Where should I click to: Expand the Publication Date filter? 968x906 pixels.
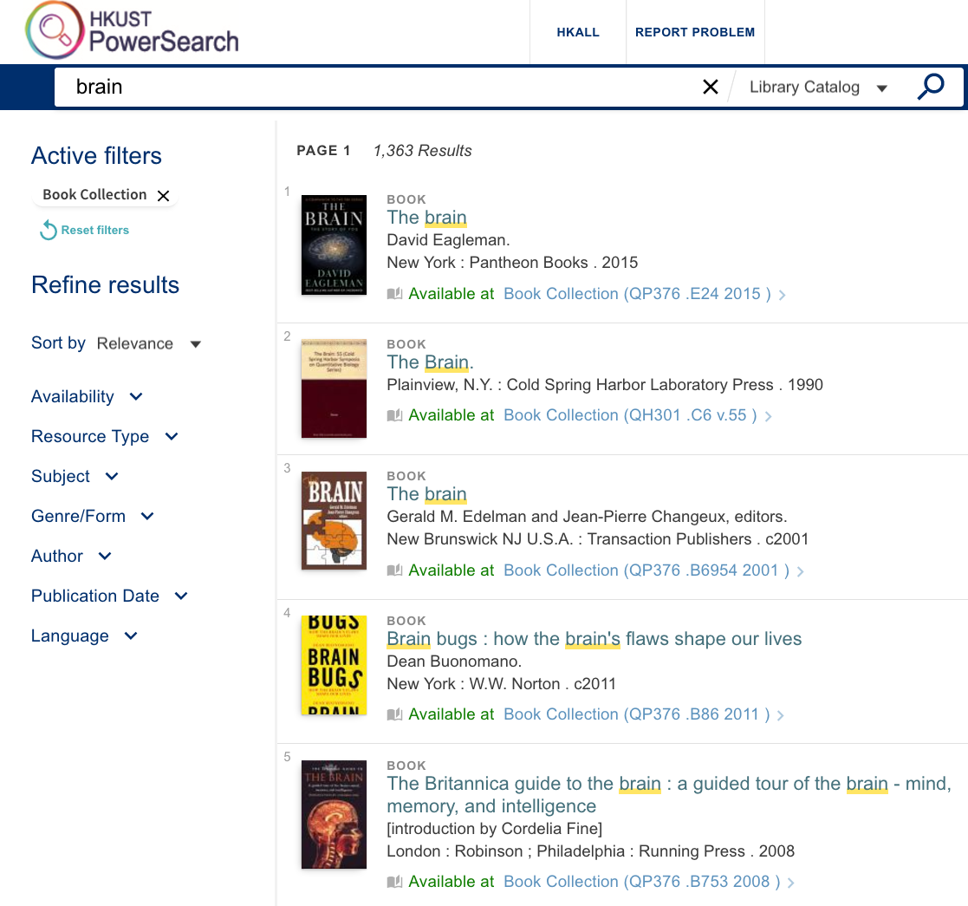pos(110,596)
